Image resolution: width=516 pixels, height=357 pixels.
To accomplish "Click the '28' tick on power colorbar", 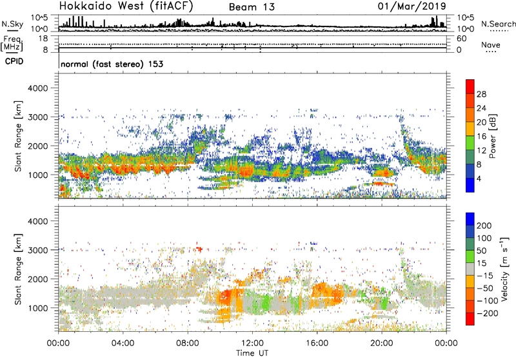I will tap(481, 94).
